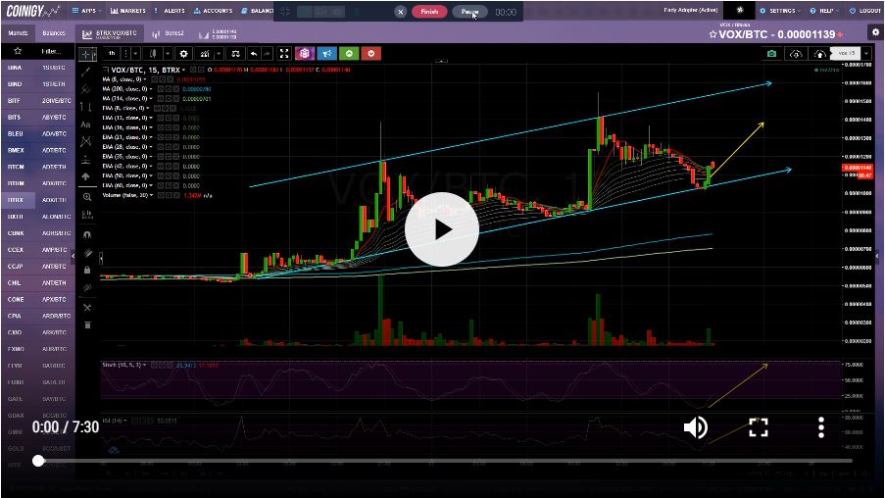Select the trend line drawing tool
885x498 pixels.
pyautogui.click(x=86, y=72)
